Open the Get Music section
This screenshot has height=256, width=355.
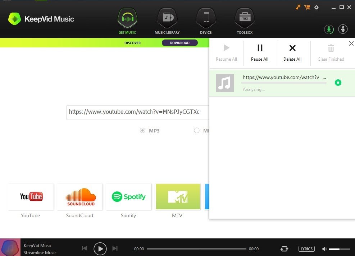[x=127, y=21]
